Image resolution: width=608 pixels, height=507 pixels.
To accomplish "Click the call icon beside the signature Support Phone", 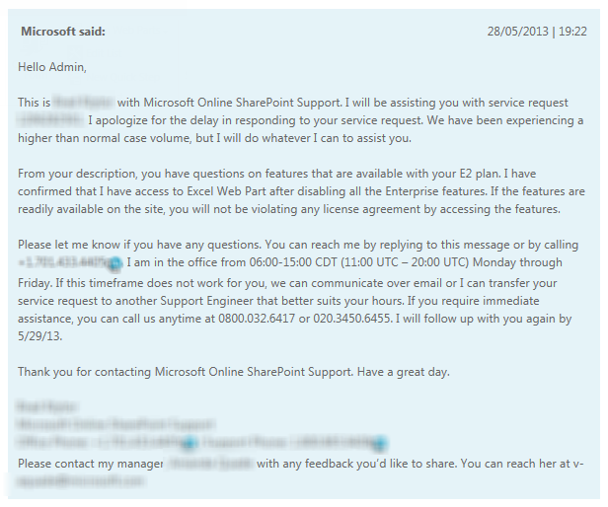I will point(379,443).
